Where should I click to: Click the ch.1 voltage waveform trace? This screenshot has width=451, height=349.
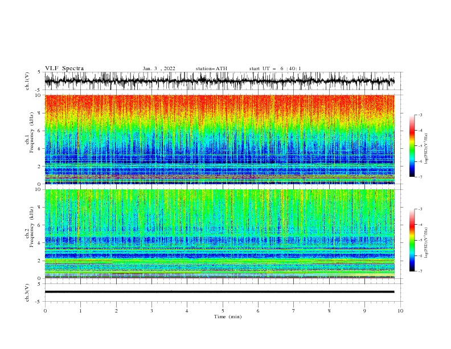[219, 81]
